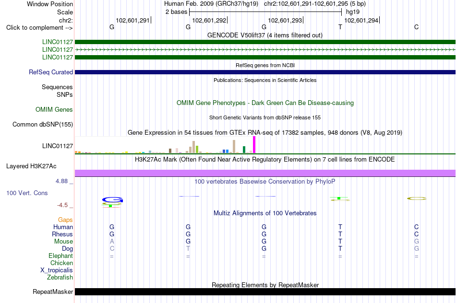Open 'Publications: Sequences in Scientific Articles' title

[265, 80]
